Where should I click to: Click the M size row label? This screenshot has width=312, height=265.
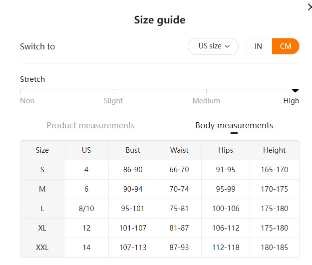click(42, 189)
